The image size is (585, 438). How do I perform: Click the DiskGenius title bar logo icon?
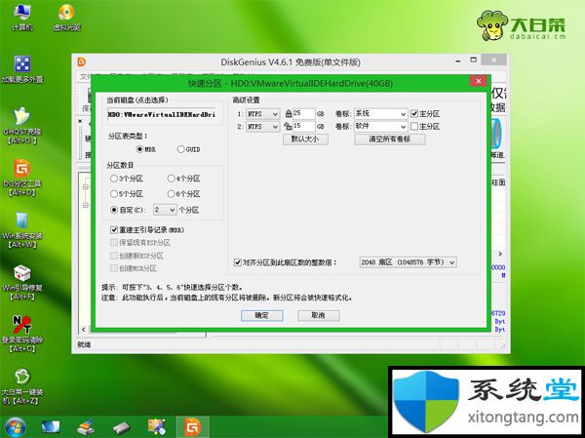tap(82, 61)
